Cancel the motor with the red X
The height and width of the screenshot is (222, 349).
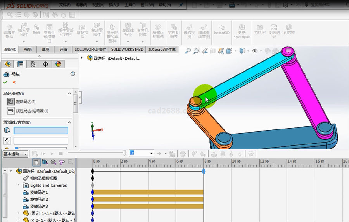(x=14, y=82)
